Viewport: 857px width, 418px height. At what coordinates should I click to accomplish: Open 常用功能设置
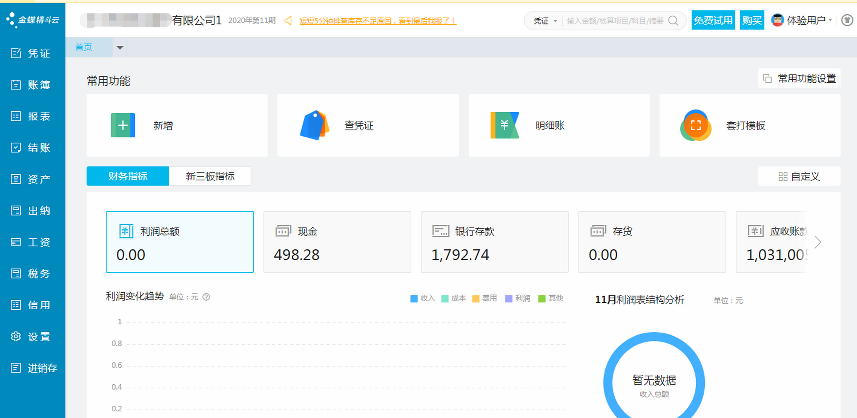click(799, 78)
